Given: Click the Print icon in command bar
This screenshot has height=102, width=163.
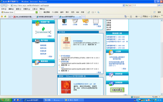Looking at the screenshot, I should [136, 16].
